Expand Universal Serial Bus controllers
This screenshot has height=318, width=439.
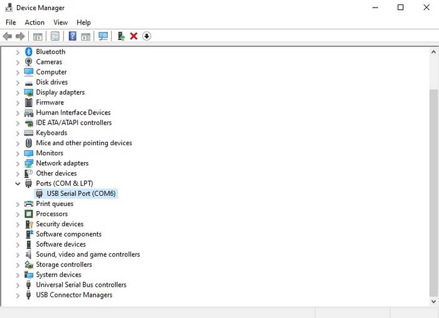click(18, 285)
